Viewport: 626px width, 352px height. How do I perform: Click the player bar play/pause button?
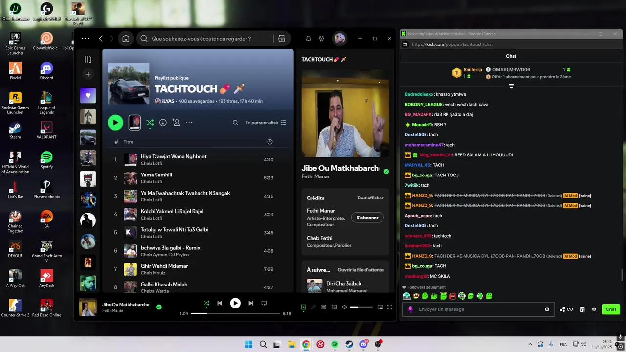[x=235, y=303]
